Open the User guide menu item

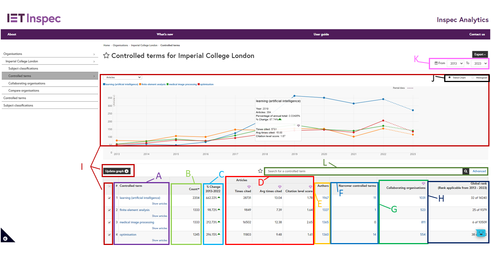(321, 34)
